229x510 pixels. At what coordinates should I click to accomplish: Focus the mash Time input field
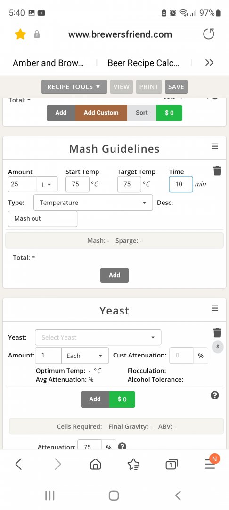coord(180,184)
